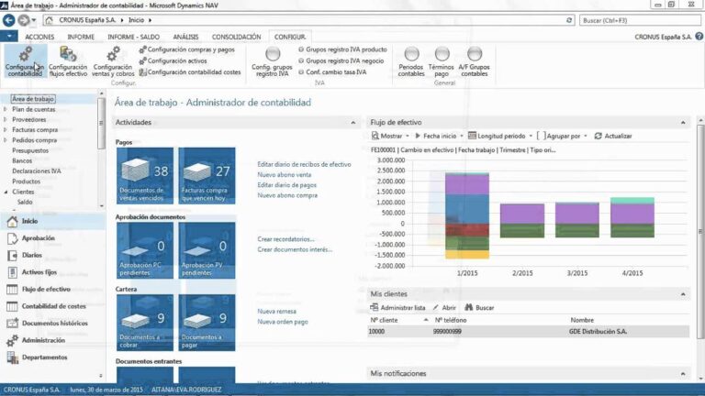Click Editar diario de pagos link
The image size is (705, 396).
(286, 185)
